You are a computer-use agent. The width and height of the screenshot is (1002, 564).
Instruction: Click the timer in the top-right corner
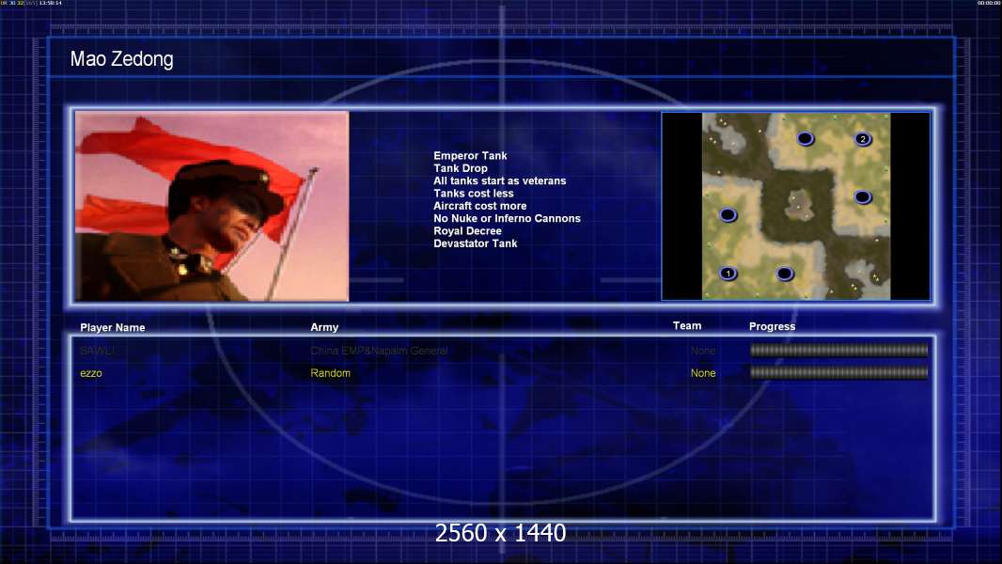[989, 3]
